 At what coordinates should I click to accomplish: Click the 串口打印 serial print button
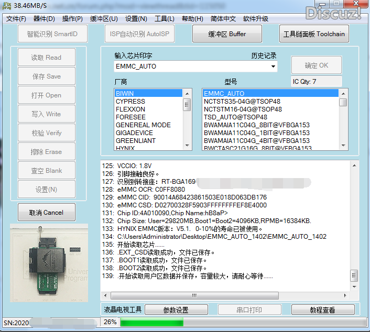249,309
